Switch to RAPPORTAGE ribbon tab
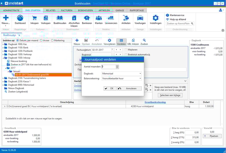This screenshot has height=153, width=226. click(x=137, y=10)
